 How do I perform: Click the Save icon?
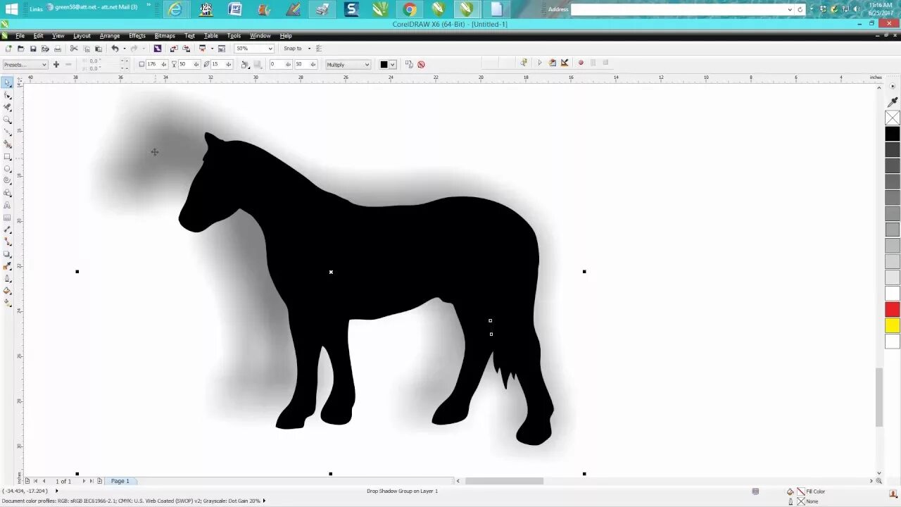coord(33,49)
